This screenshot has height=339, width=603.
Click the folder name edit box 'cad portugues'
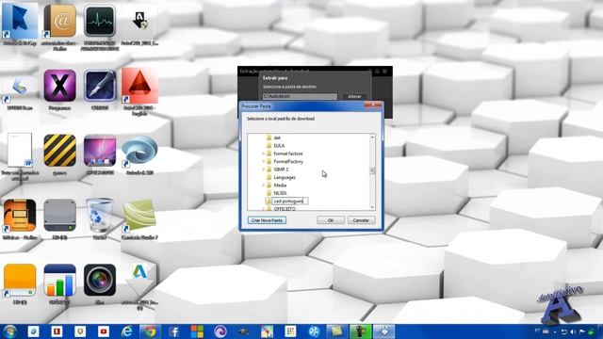290,201
